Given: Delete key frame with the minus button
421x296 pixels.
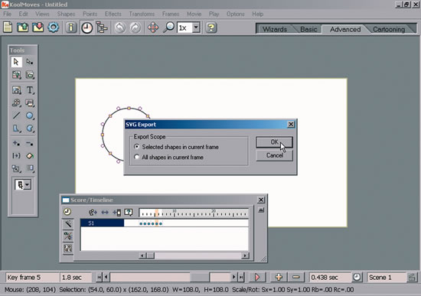Looking at the screenshot, I should point(296,277).
